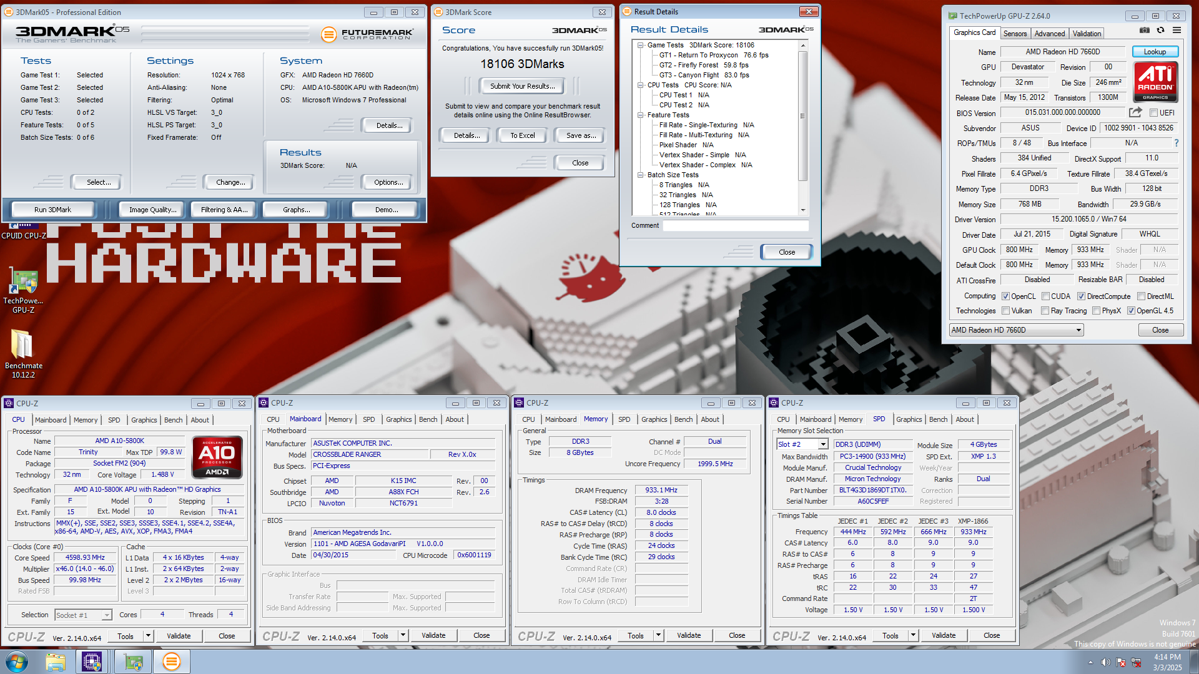Screen dimensions: 1199x674
Task: Collapse CPU Tests tree node
Action: click(x=640, y=85)
